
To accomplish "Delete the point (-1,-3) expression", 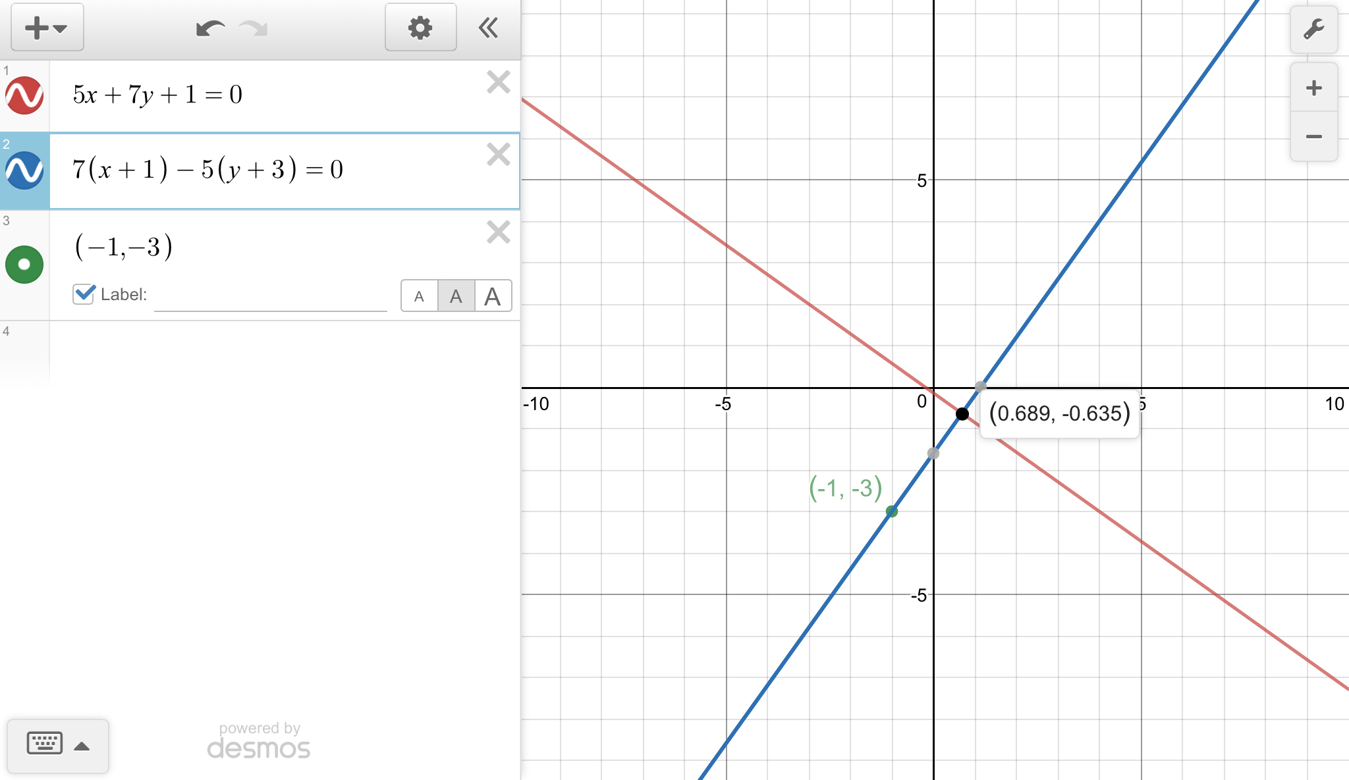I will tap(498, 232).
